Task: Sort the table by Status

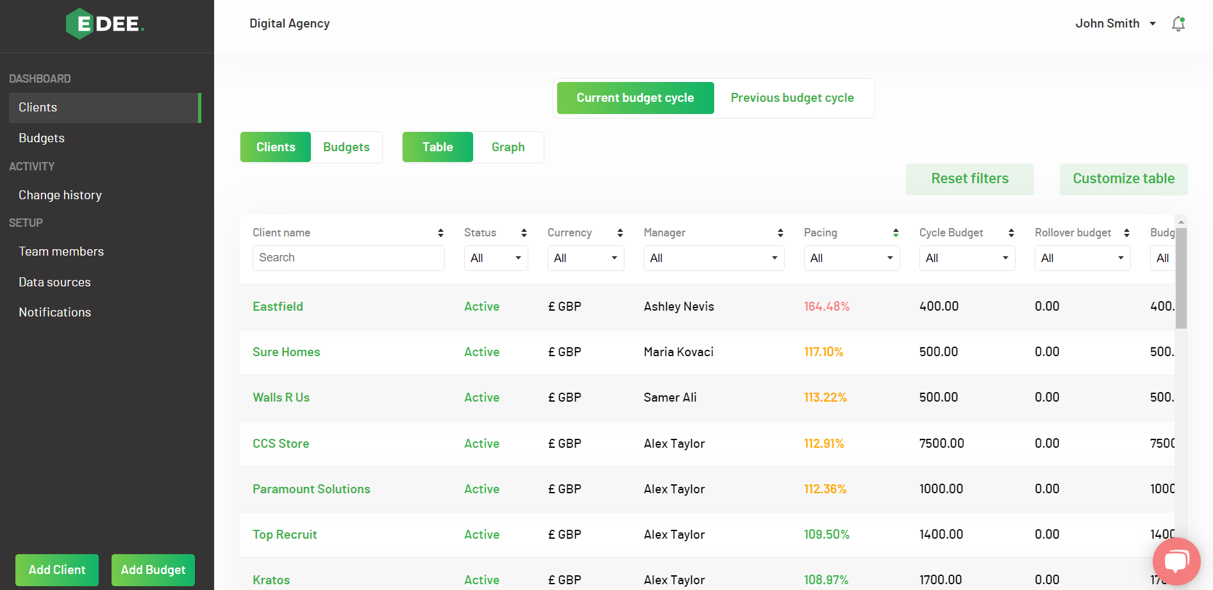Action: (x=523, y=233)
